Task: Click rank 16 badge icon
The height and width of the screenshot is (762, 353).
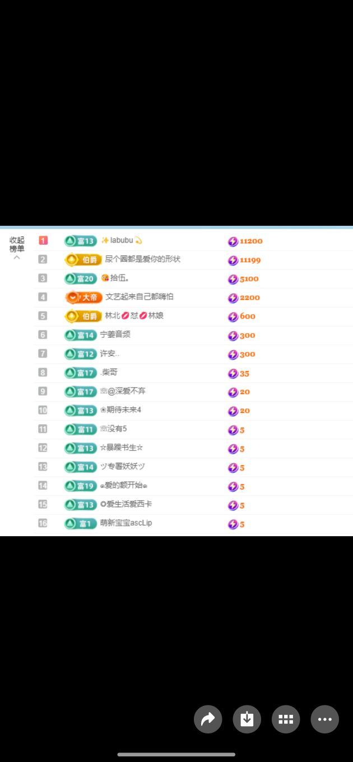Action: coord(43,523)
